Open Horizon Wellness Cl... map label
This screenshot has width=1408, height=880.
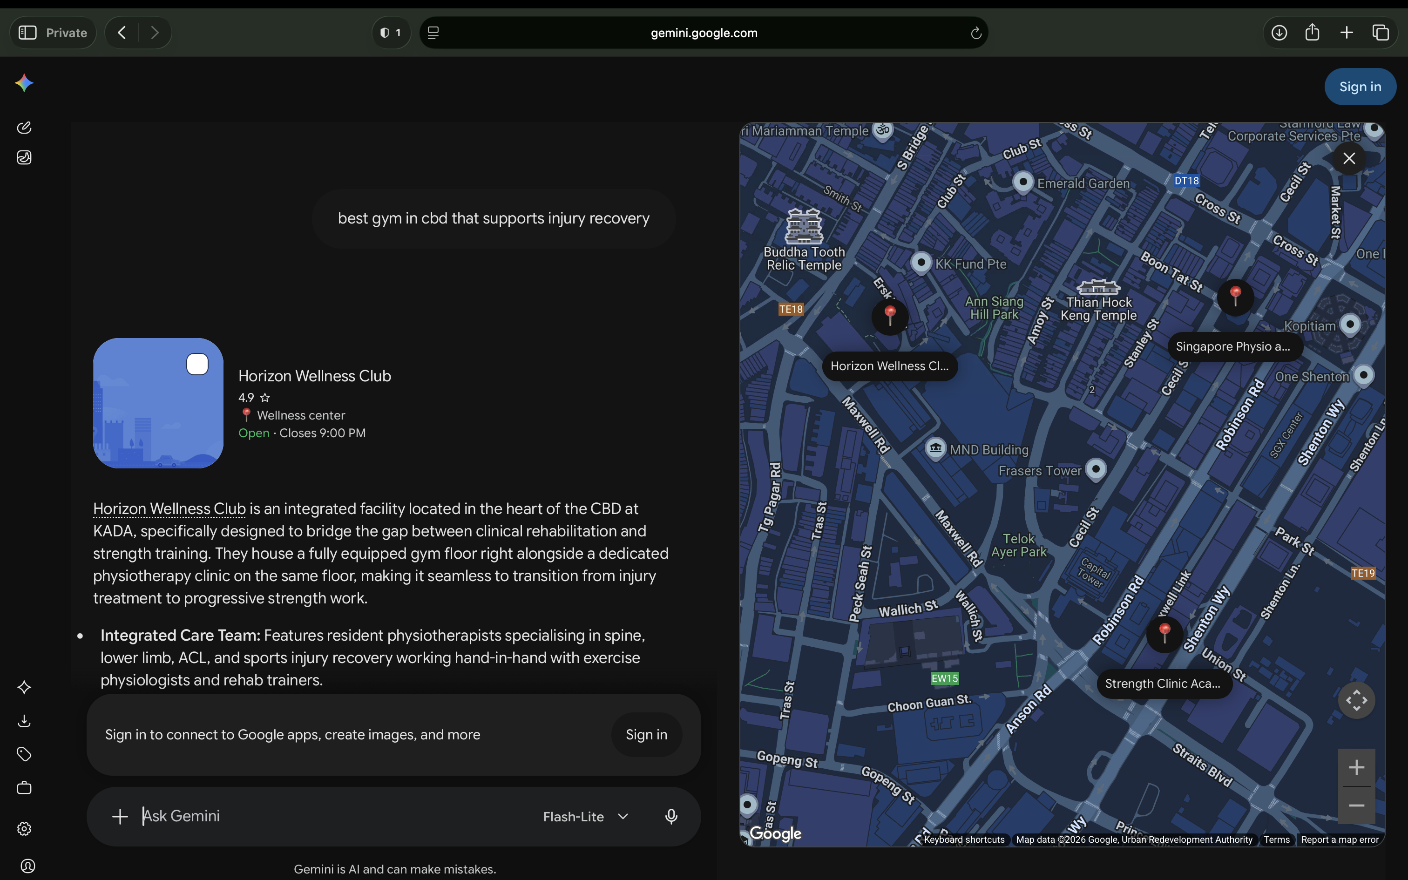click(x=890, y=366)
